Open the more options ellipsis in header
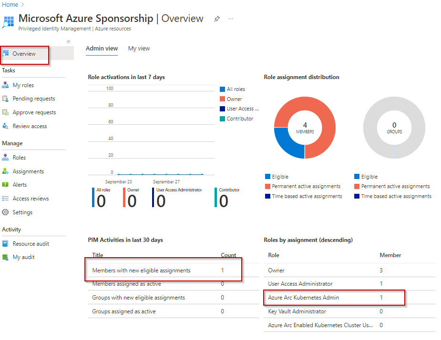This screenshot has width=441, height=340. pyautogui.click(x=231, y=19)
